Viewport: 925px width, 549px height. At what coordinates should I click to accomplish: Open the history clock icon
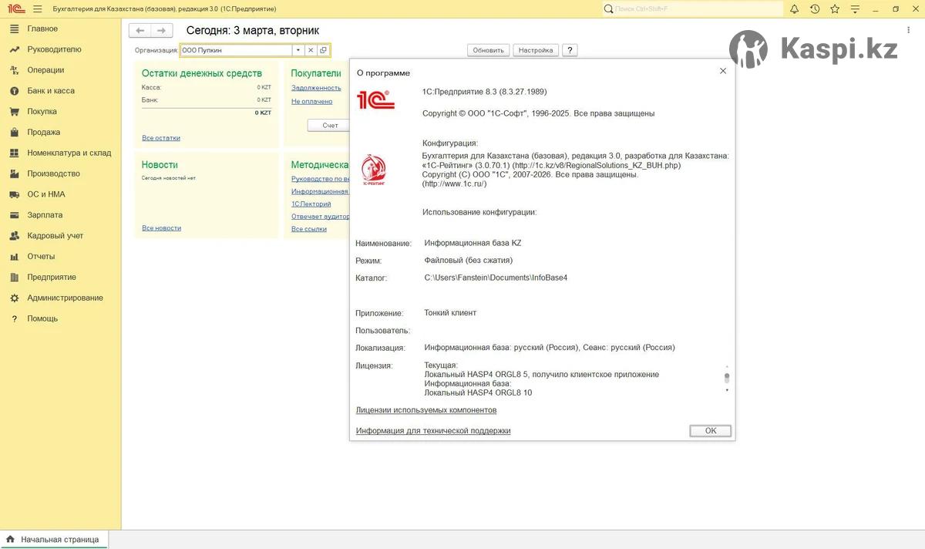[x=815, y=8]
